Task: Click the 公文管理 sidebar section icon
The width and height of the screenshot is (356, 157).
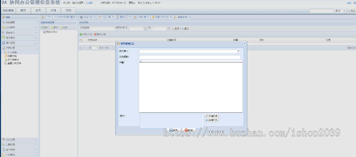Action: [x=4, y=27]
